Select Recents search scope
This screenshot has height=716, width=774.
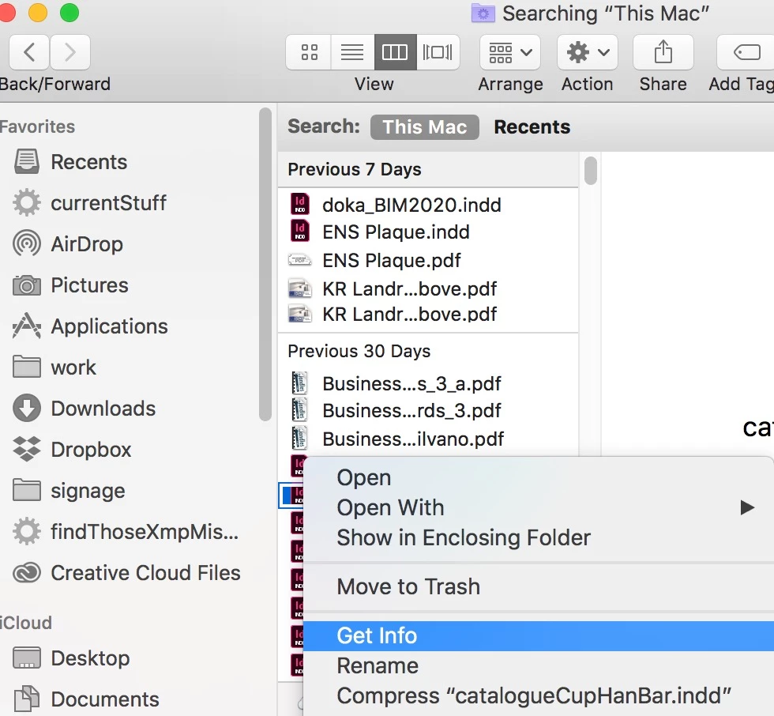tap(532, 127)
